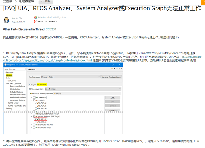Open the Order tab

(58, 94)
